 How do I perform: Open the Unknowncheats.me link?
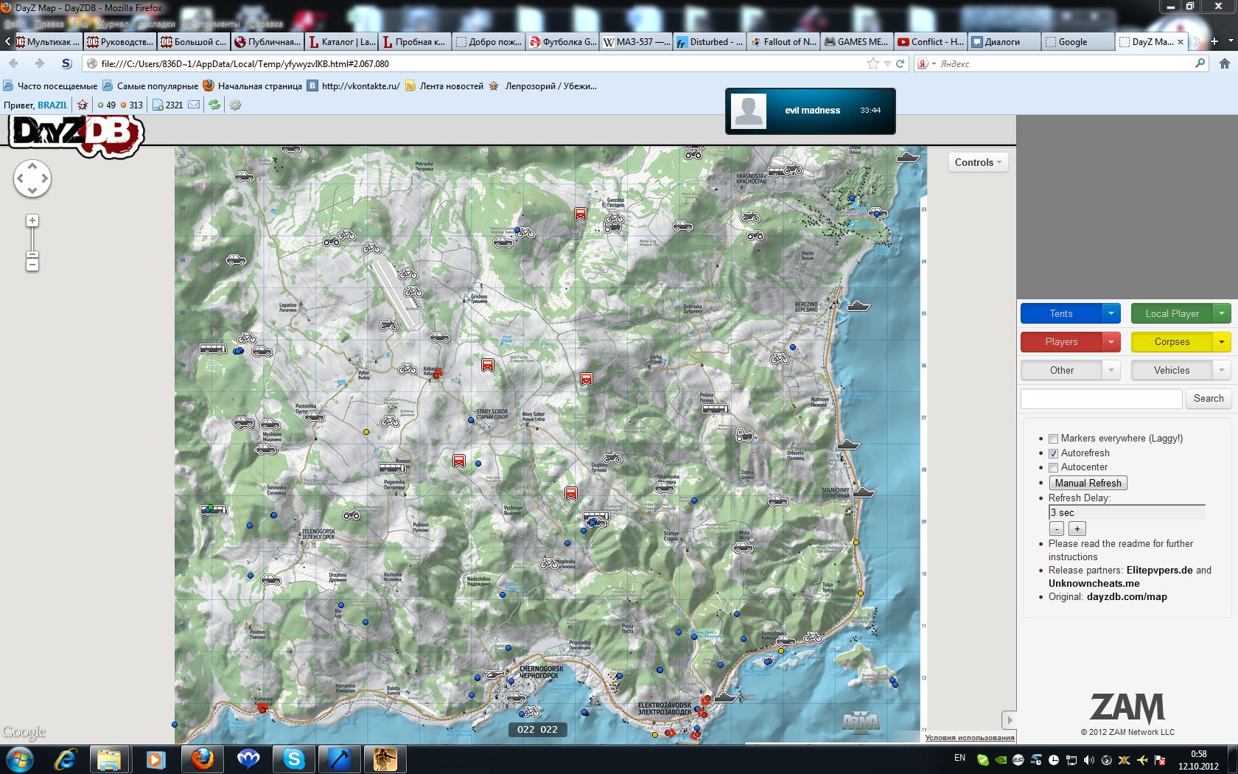(1094, 584)
